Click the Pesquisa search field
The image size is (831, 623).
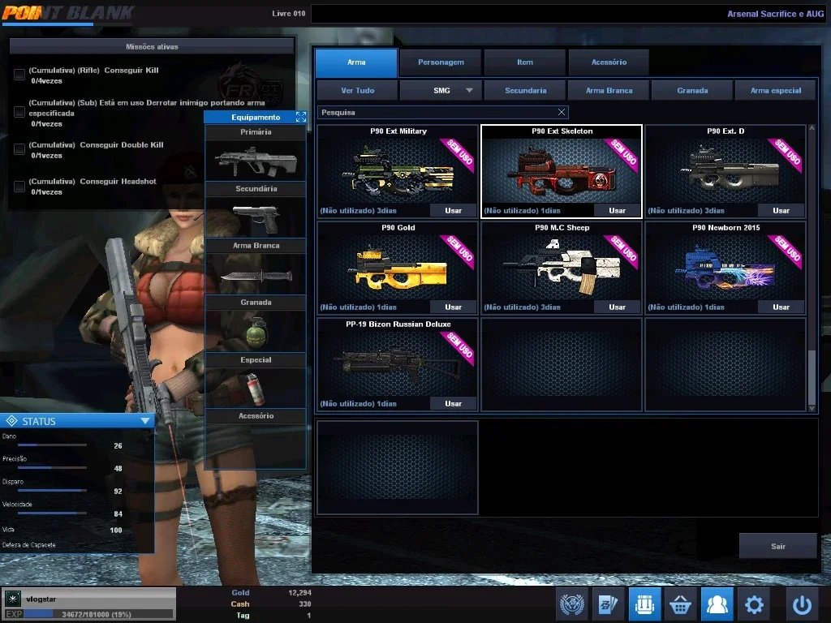[442, 112]
